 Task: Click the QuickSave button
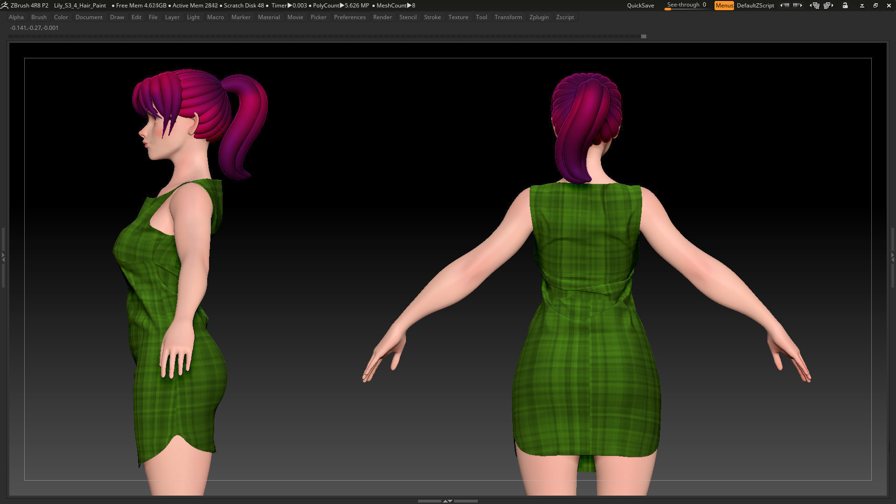click(640, 6)
